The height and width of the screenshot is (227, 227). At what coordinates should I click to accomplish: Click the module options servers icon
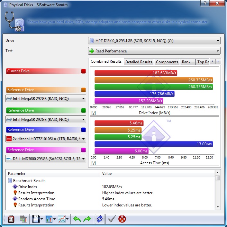[23, 219]
